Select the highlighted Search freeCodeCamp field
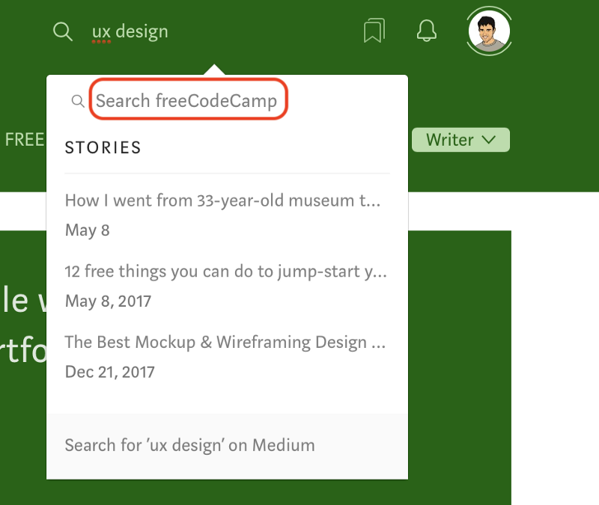Image resolution: width=599 pixels, height=505 pixels. pos(187,100)
